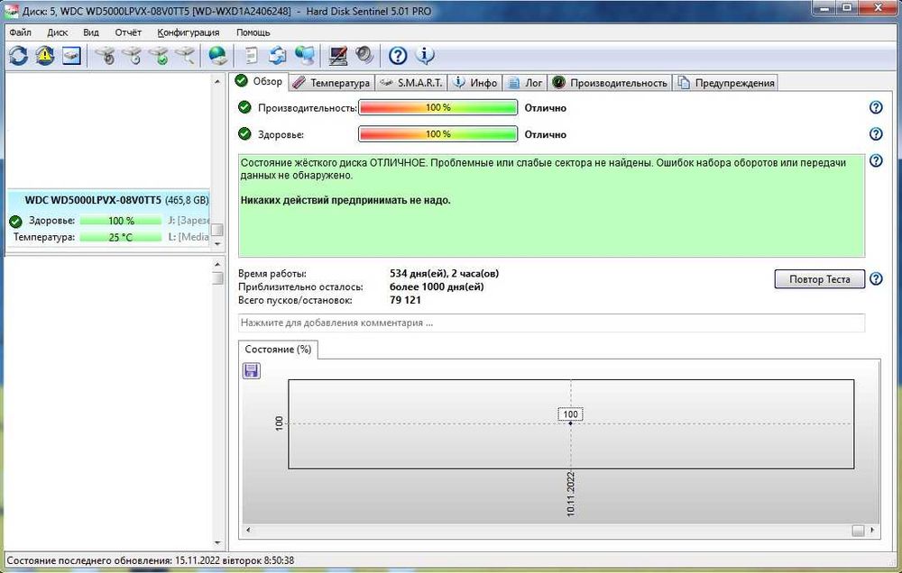The width and height of the screenshot is (902, 573).
Task: Click the blue refresh arrows toolbar icon
Action: coord(18,56)
